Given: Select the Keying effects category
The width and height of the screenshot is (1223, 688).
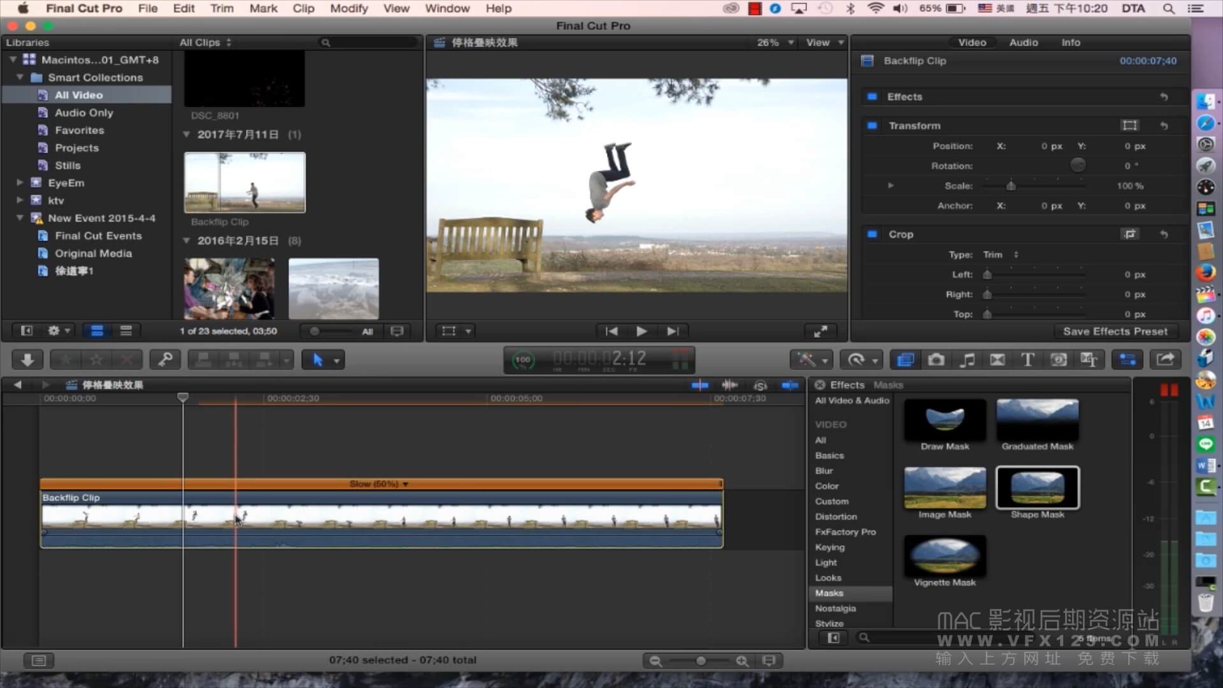Looking at the screenshot, I should (x=830, y=547).
